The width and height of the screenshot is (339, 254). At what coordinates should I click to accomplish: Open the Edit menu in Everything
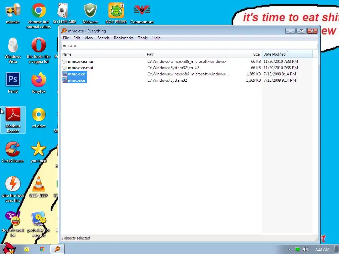(77, 38)
